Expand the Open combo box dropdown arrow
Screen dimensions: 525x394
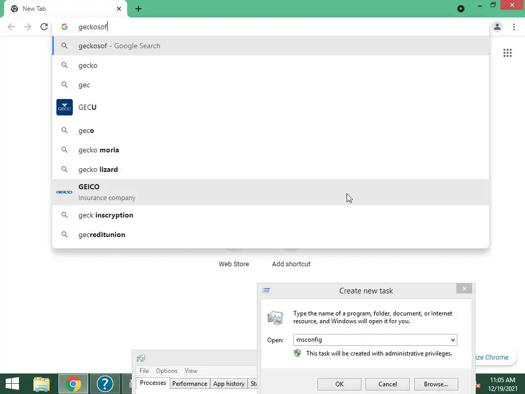point(453,340)
